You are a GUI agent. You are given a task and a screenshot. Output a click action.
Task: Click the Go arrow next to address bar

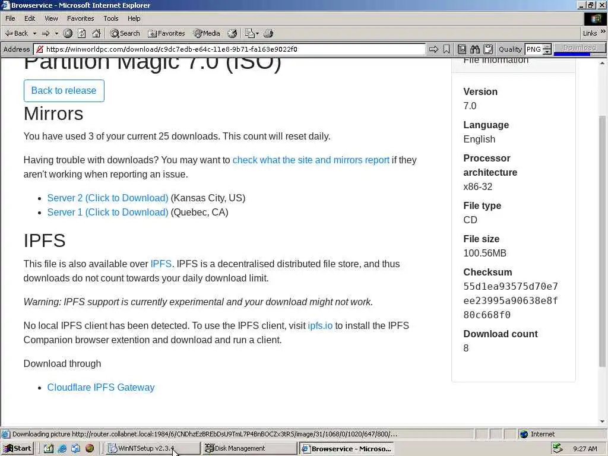(433, 49)
